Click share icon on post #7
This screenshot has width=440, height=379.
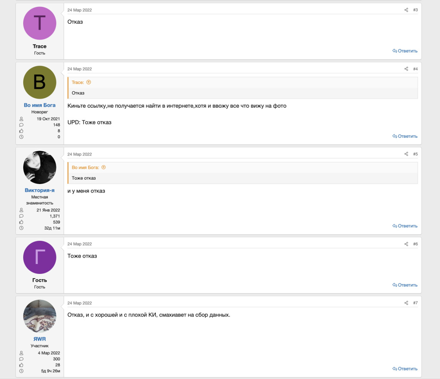click(406, 303)
